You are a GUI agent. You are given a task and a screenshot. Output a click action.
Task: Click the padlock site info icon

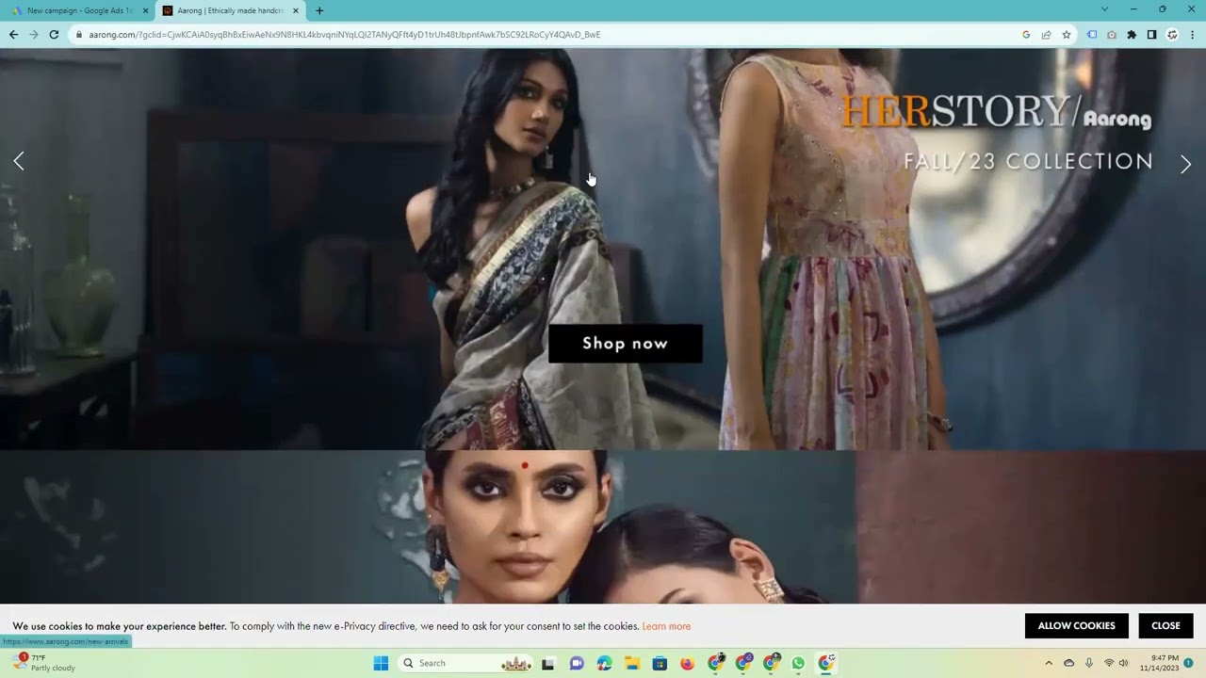79,35
